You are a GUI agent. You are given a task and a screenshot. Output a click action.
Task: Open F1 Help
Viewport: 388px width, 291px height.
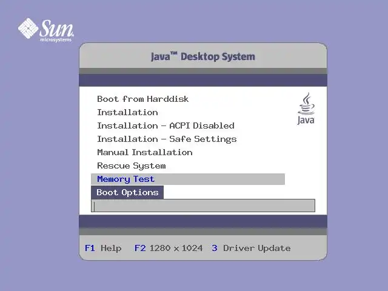click(x=103, y=248)
